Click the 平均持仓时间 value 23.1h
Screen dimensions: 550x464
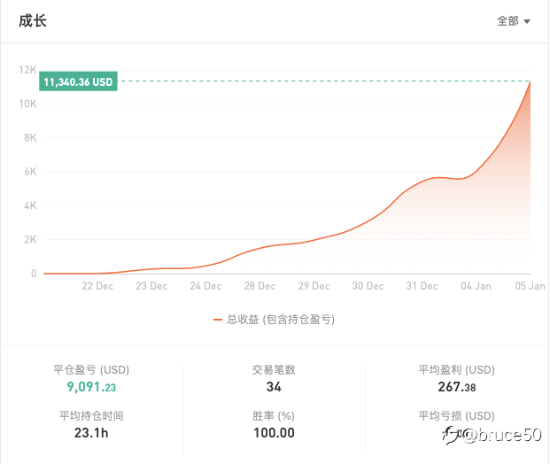[x=91, y=433]
